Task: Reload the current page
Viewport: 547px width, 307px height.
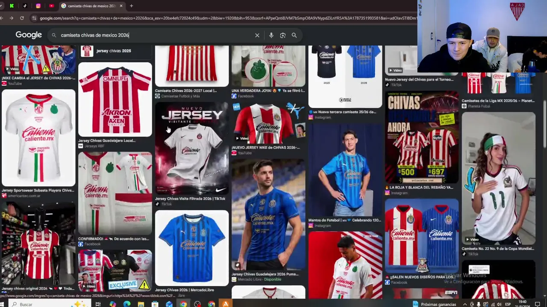Action: 22,18
